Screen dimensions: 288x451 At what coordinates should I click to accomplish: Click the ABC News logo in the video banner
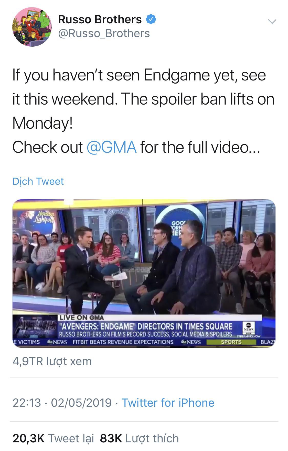(x=248, y=326)
